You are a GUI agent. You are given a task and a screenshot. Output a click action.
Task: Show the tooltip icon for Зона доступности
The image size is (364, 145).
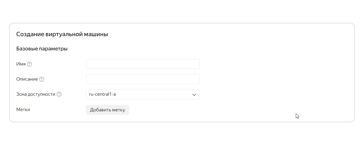point(59,94)
